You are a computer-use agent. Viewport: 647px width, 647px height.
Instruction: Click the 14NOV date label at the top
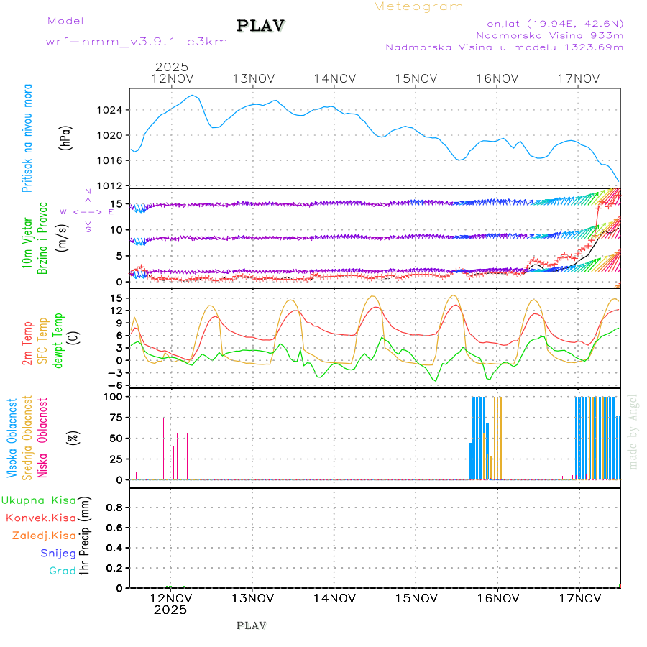334,78
